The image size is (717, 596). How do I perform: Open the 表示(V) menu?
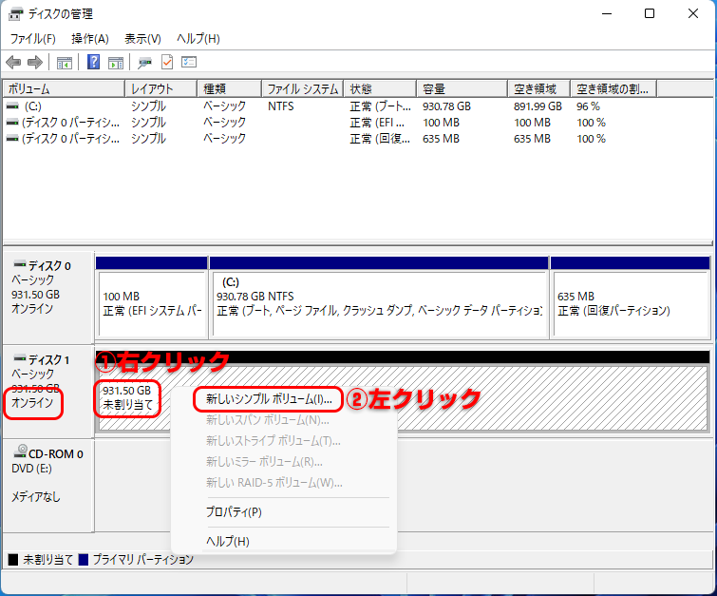142,39
